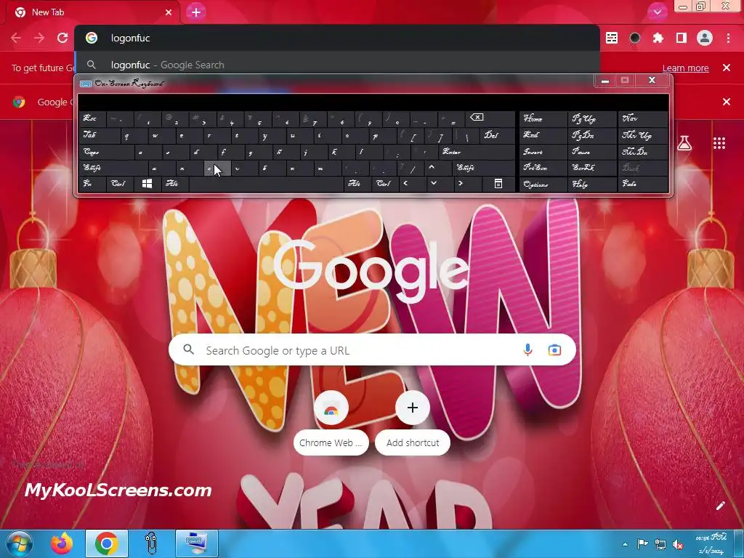This screenshot has width=744, height=558.
Task: Launch Firefox from the taskbar
Action: pyautogui.click(x=62, y=543)
